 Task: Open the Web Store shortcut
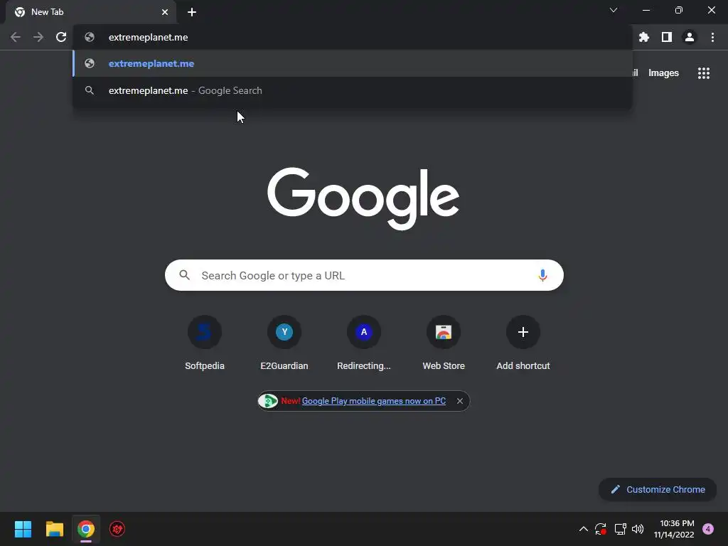444,343
